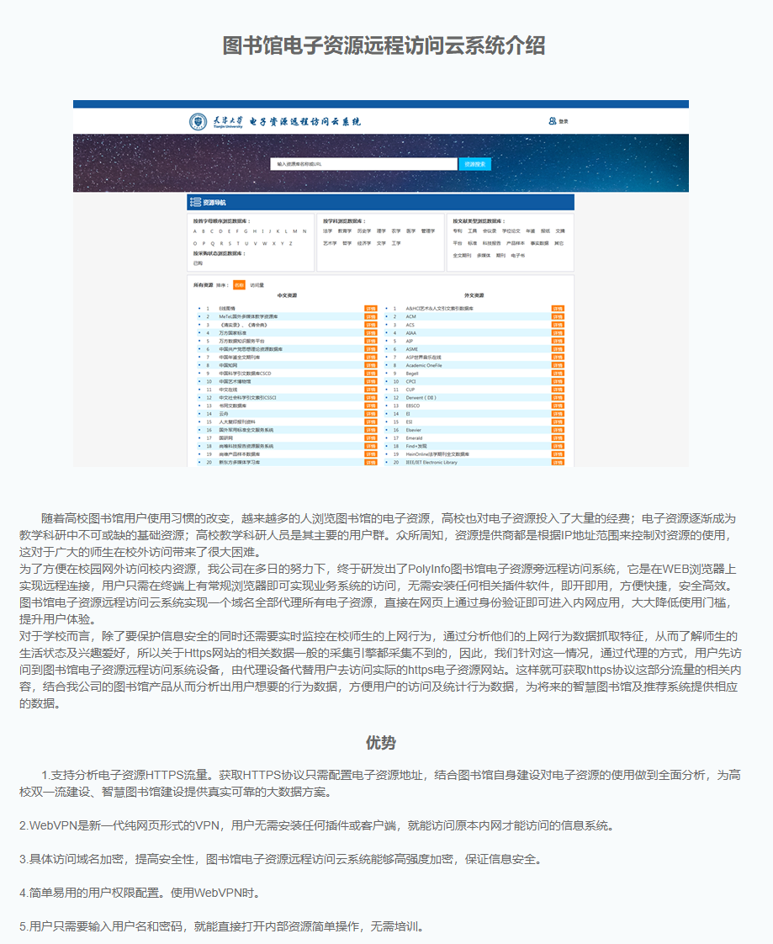Click the paragraph beginning 对于学校而言
The image size is (773, 944).
[380, 670]
